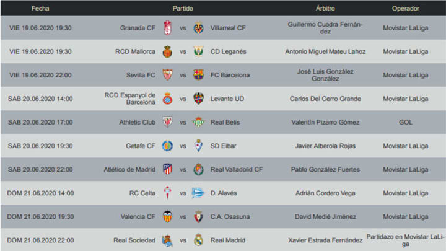Click the Granada CF club crest
This screenshot has height=251, width=446.
point(167,28)
